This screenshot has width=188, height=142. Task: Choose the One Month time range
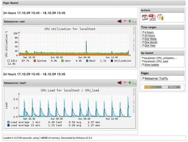151,42
